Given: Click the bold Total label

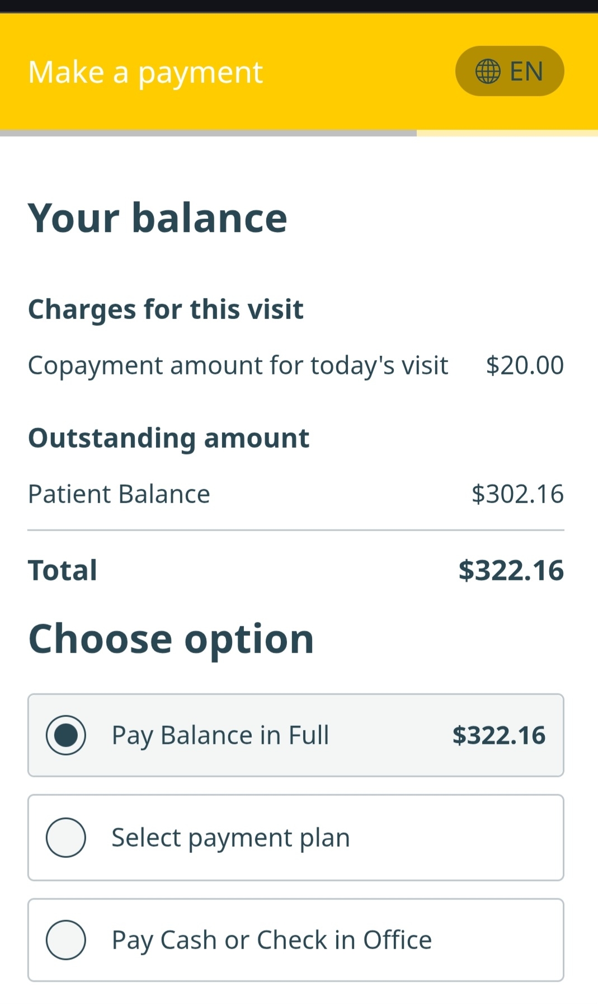Looking at the screenshot, I should pos(63,570).
